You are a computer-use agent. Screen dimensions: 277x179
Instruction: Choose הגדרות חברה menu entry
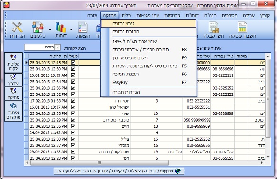point(149,92)
